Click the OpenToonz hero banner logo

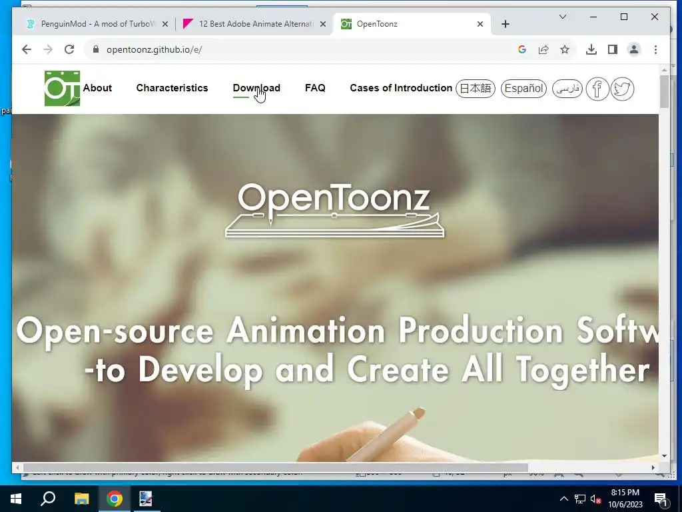(334, 210)
